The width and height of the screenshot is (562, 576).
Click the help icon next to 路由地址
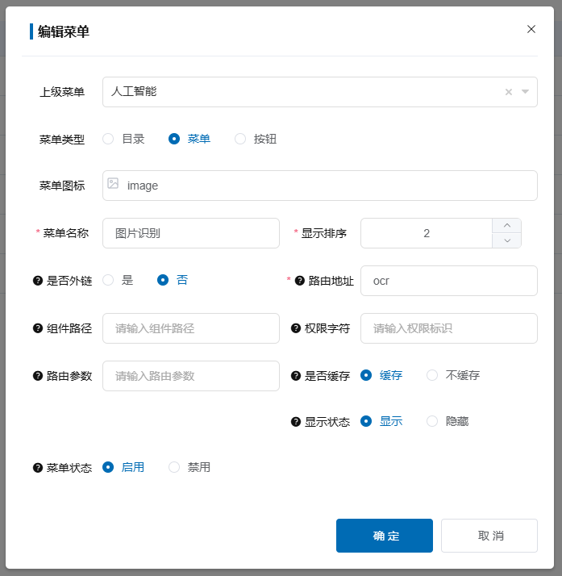click(300, 281)
